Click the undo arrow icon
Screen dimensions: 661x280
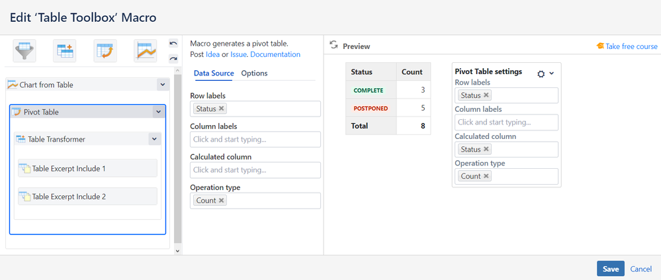coord(173,43)
